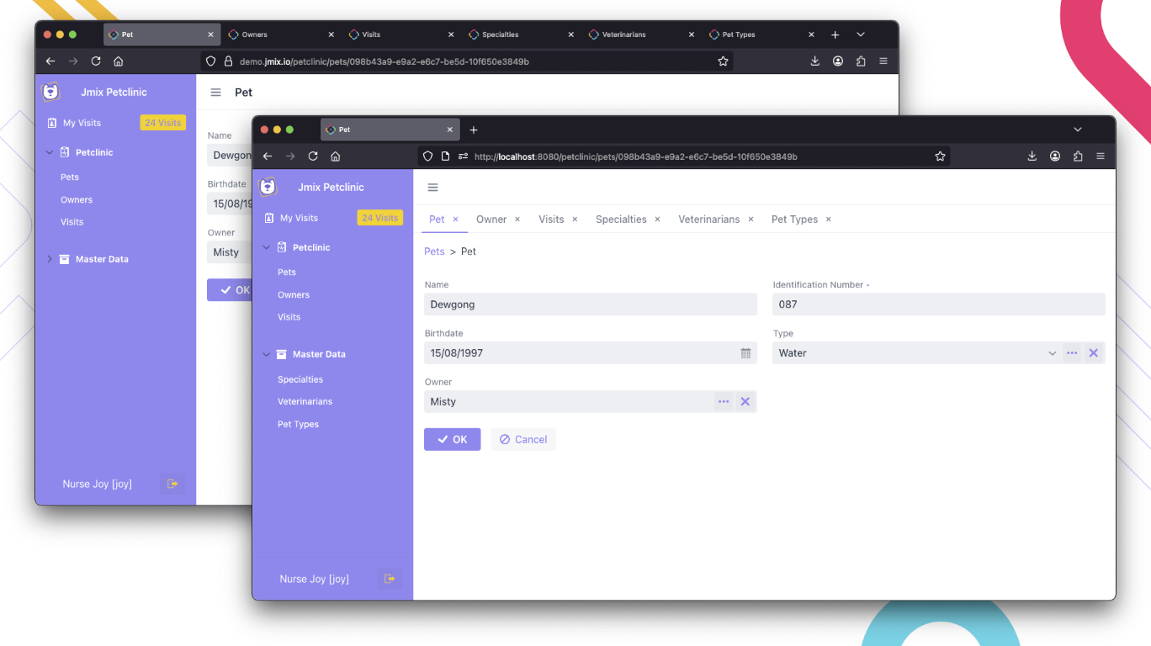Open Owner lookup with ellipsis icon
Viewport: 1151px width, 646px height.
724,402
